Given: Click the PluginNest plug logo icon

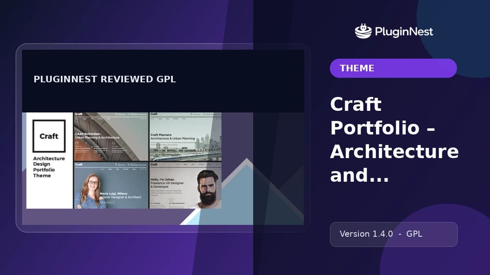Looking at the screenshot, I should click(x=363, y=31).
